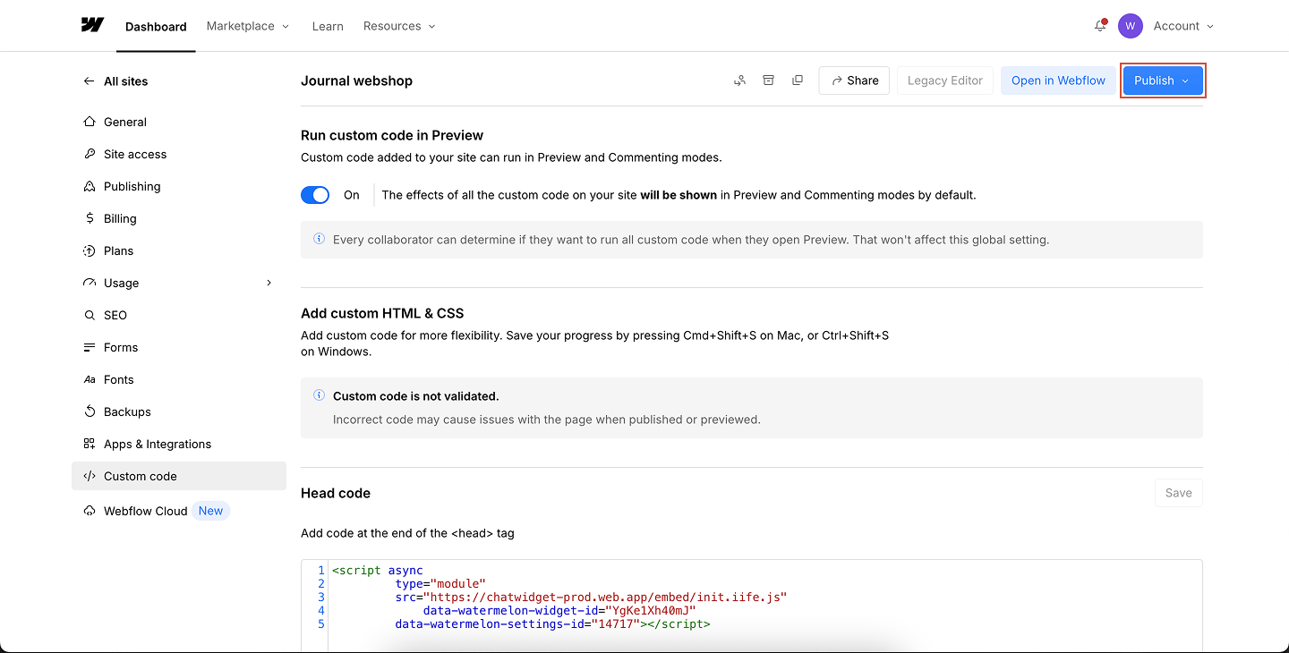This screenshot has height=653, width=1289.
Task: Click Open in Webflow
Action: click(1058, 81)
